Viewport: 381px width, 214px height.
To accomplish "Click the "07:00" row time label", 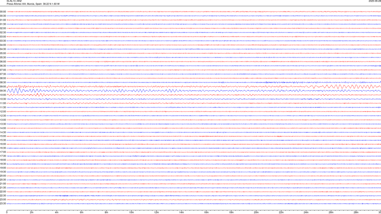I will click(3, 70).
